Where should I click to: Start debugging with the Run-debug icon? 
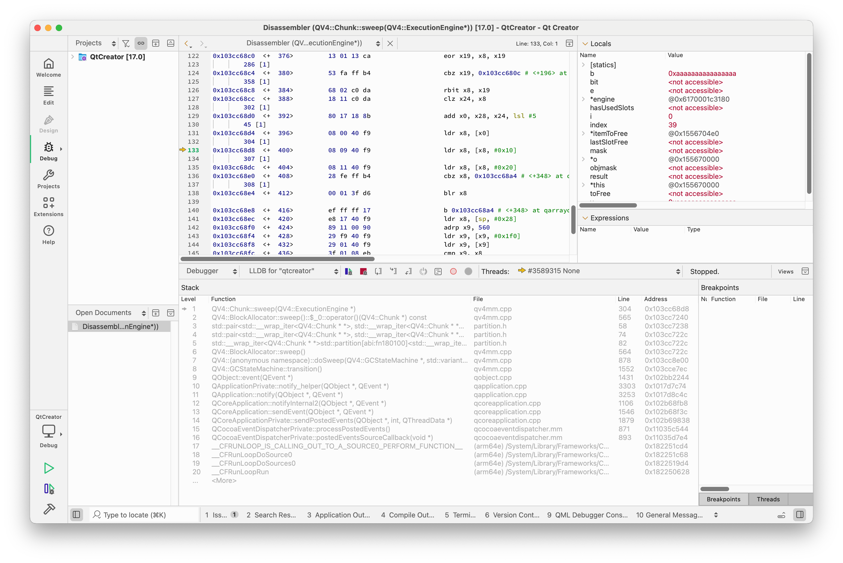[x=49, y=489]
